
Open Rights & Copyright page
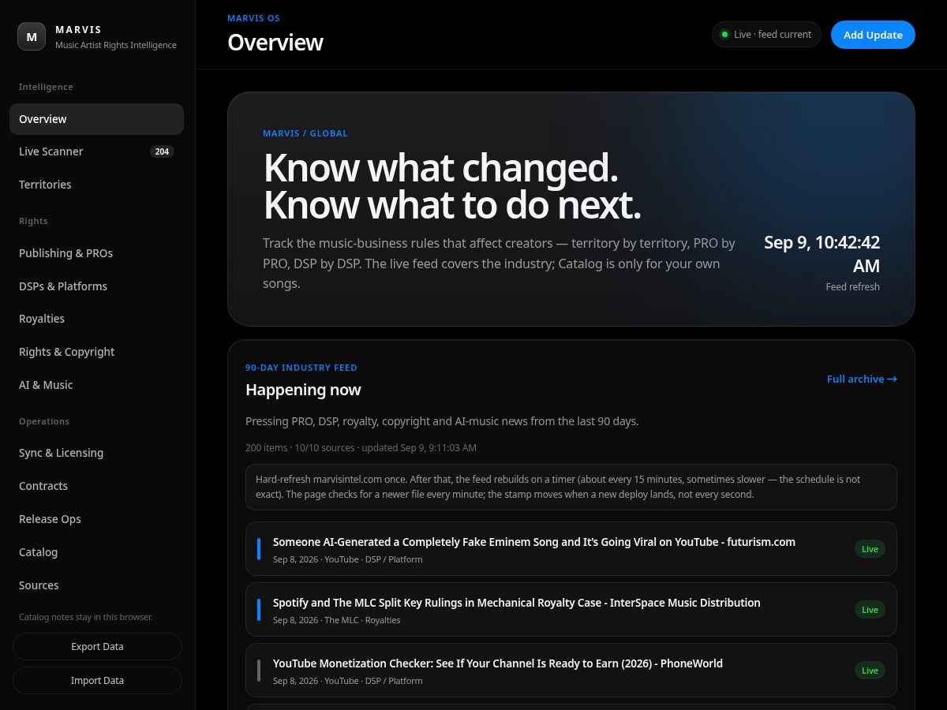[96, 352]
